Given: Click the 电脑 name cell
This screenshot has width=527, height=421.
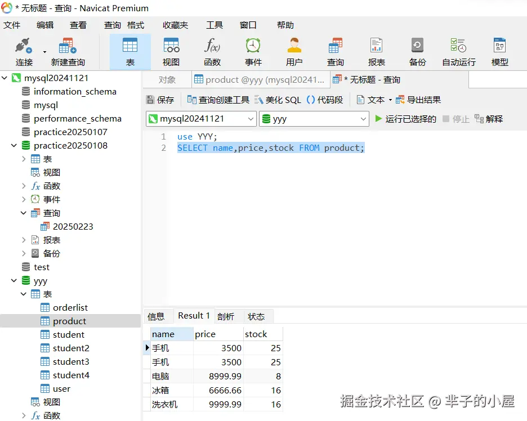Looking at the screenshot, I should pos(172,377).
